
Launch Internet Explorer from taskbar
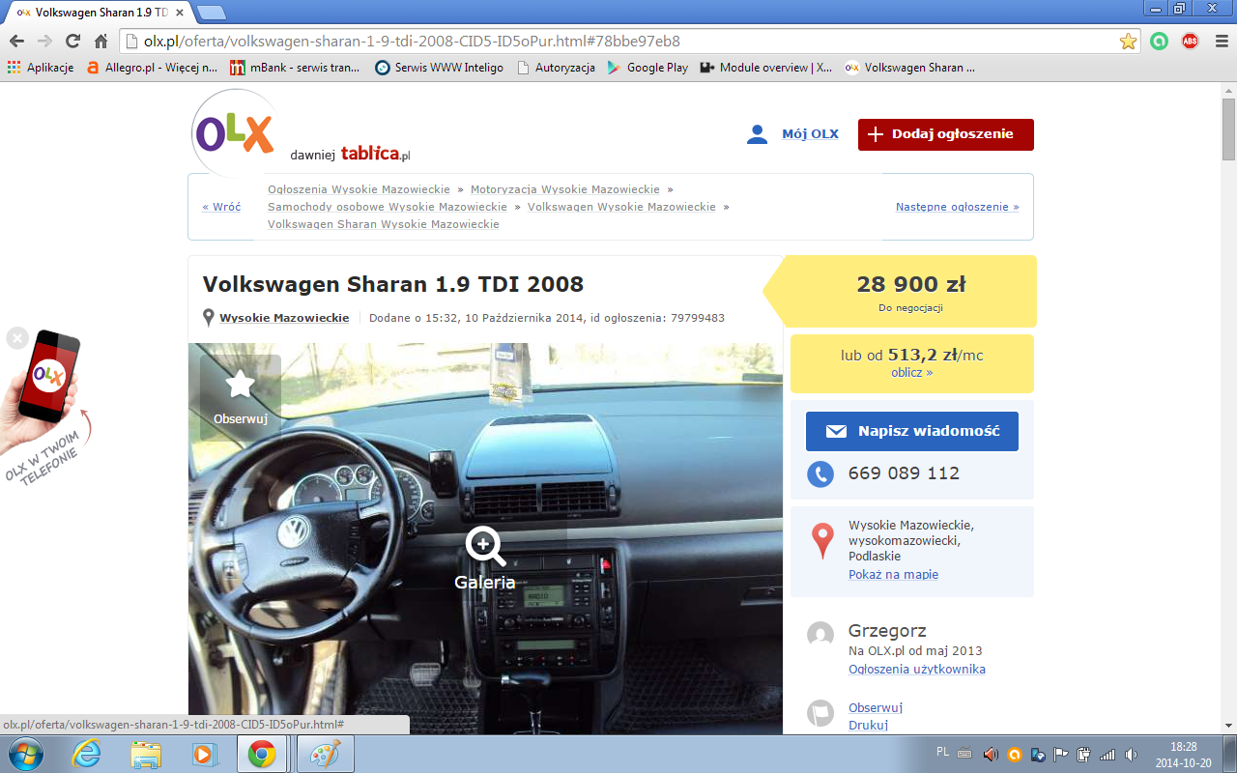tap(86, 754)
